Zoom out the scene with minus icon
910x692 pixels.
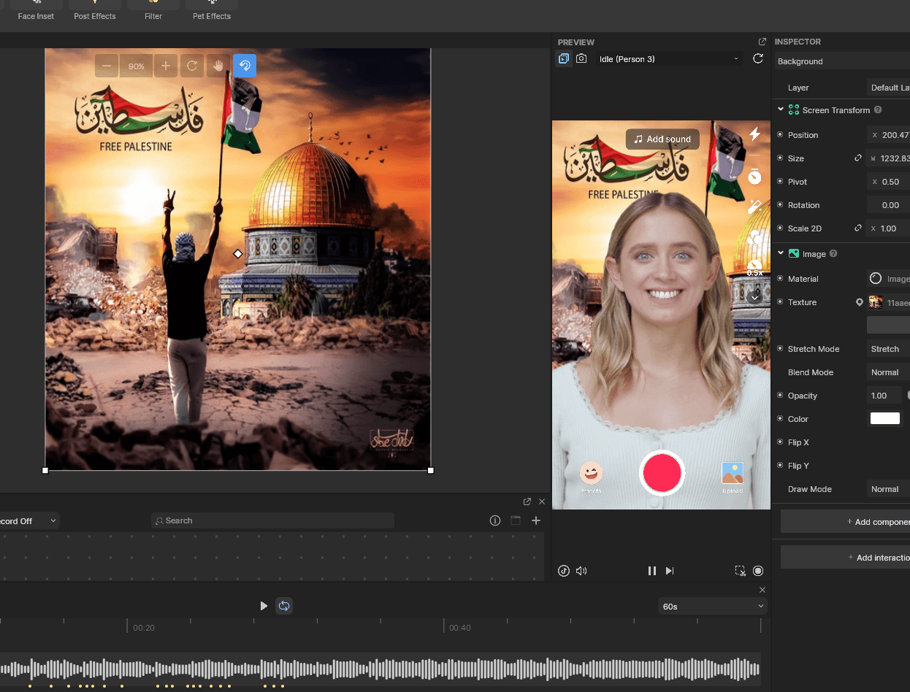click(x=107, y=66)
